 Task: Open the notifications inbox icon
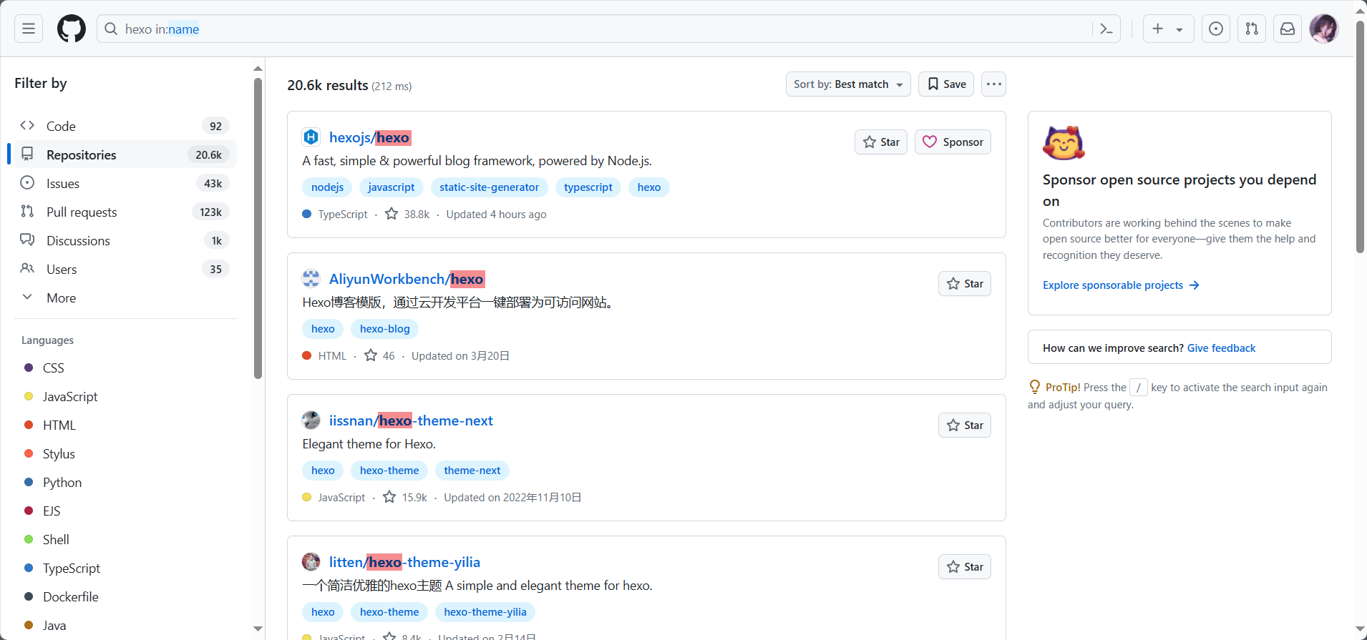click(1287, 29)
